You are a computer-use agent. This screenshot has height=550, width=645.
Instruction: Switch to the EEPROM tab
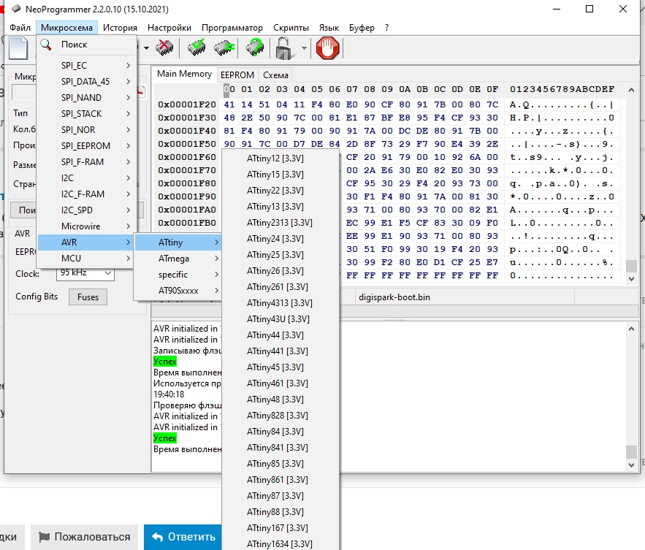(237, 75)
